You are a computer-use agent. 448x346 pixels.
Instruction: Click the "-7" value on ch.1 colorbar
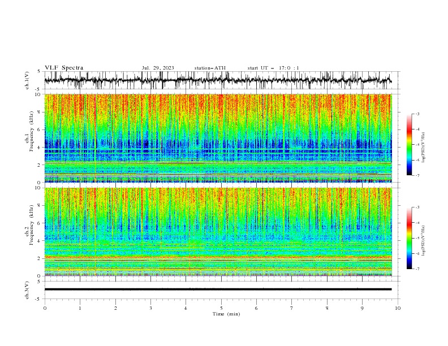point(417,175)
